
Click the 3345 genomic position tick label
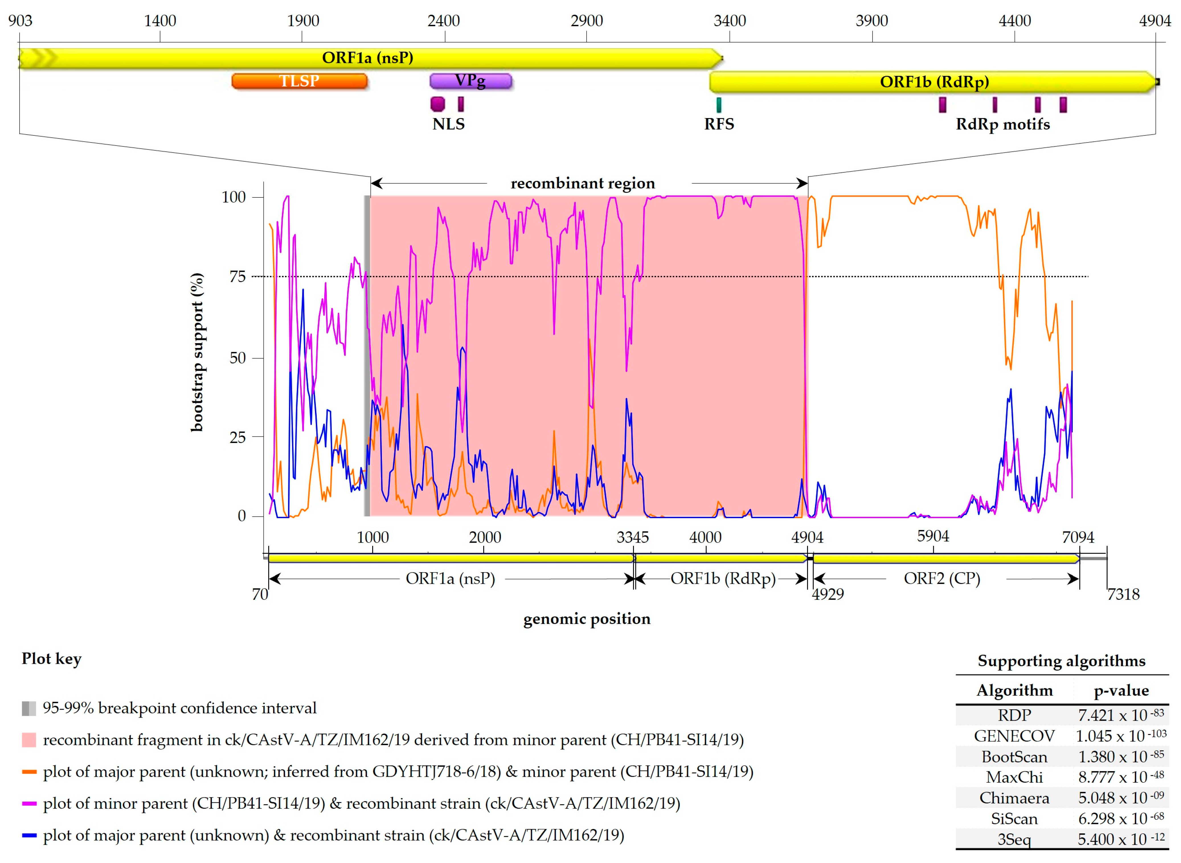[632, 537]
